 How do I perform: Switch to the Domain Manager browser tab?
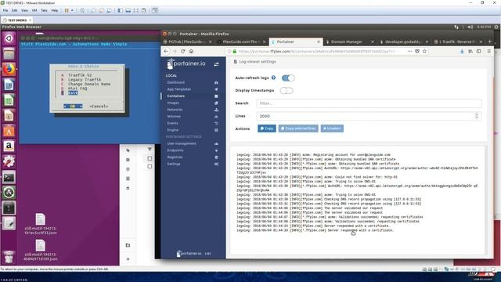click(x=349, y=42)
